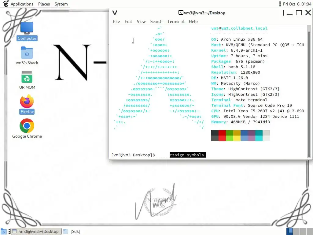Click the Uptime: 7 hours, 7 mins line
This screenshot has height=235, width=313.
click(239, 56)
